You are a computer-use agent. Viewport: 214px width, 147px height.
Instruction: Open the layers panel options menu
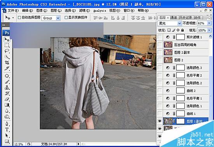[210, 18]
